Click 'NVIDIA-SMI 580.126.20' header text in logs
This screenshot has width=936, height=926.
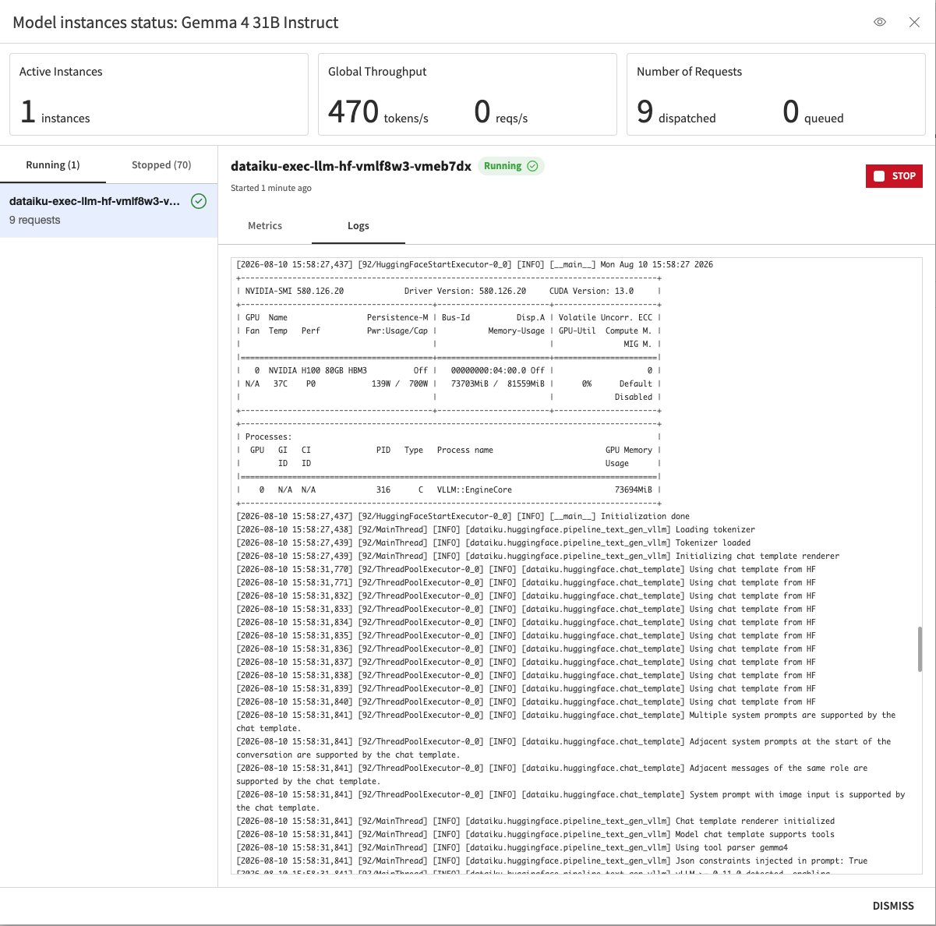(x=295, y=291)
